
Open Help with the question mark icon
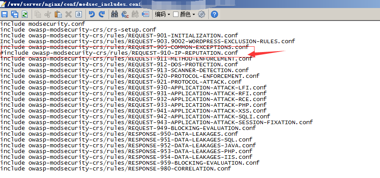pyautogui.click(x=214, y=14)
